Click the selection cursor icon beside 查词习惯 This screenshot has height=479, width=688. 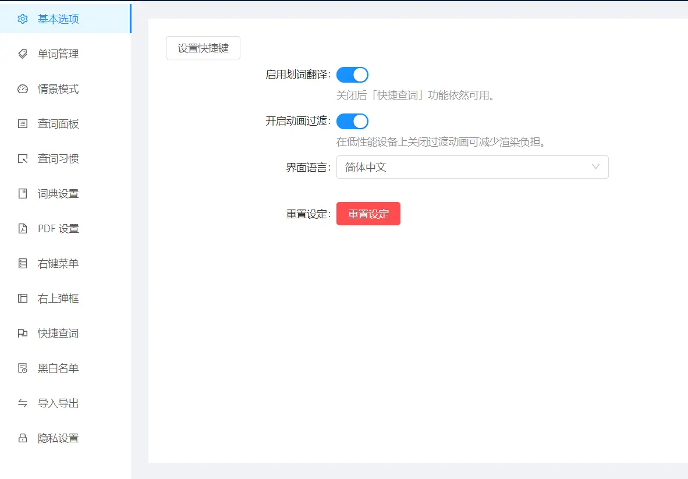22,159
